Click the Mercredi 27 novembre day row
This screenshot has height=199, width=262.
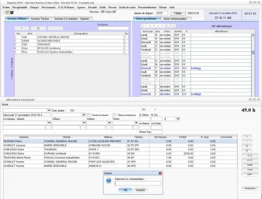(196, 68)
